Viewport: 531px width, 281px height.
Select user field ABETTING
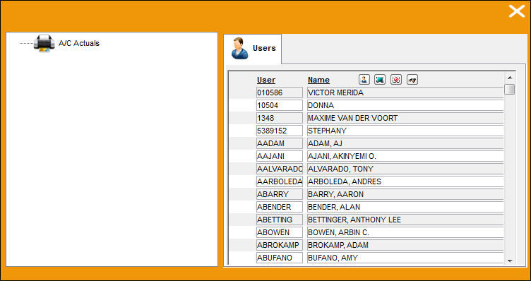coord(280,220)
